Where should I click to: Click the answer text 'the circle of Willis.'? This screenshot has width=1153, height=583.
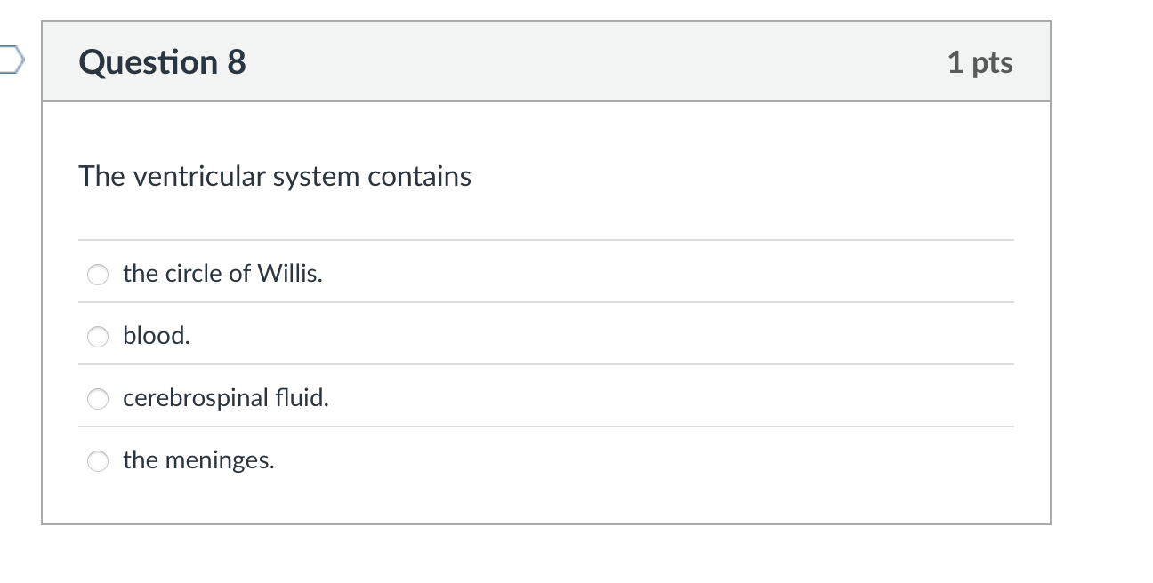[222, 274]
